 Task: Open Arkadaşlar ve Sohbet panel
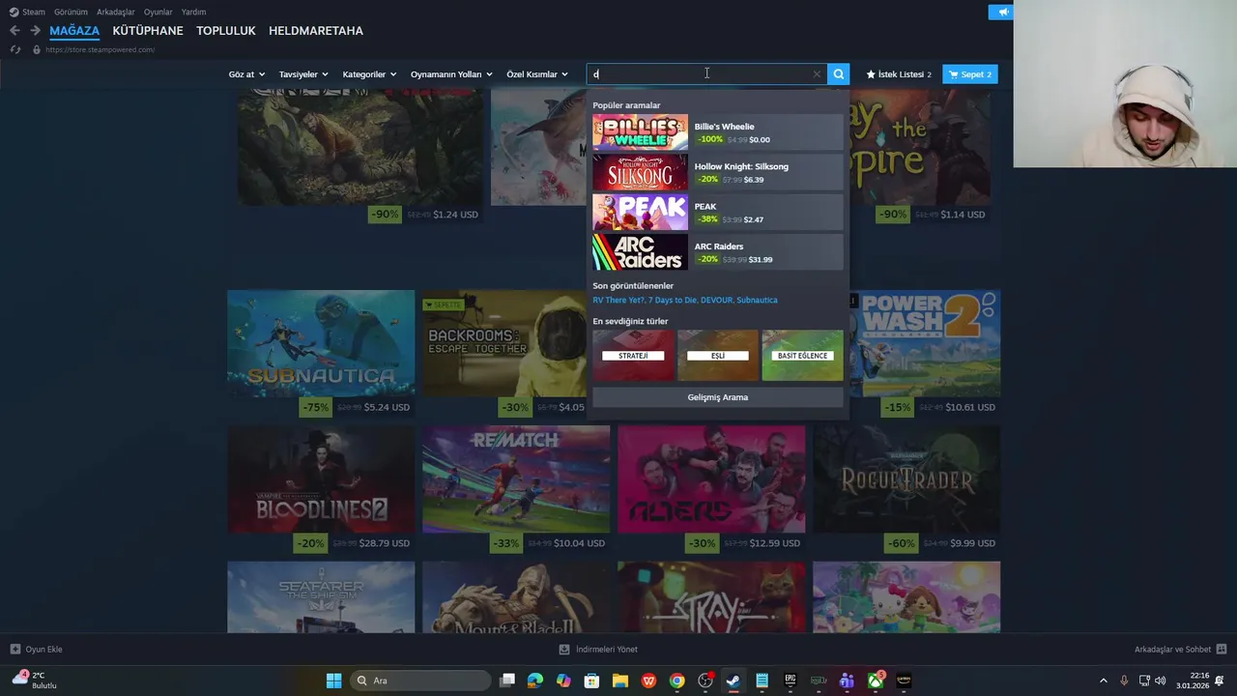tap(1180, 650)
